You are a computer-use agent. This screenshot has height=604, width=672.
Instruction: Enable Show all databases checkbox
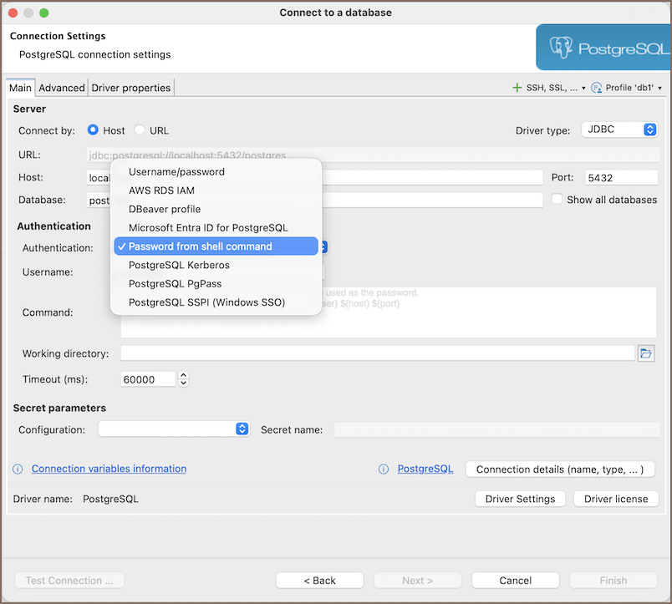click(x=557, y=199)
